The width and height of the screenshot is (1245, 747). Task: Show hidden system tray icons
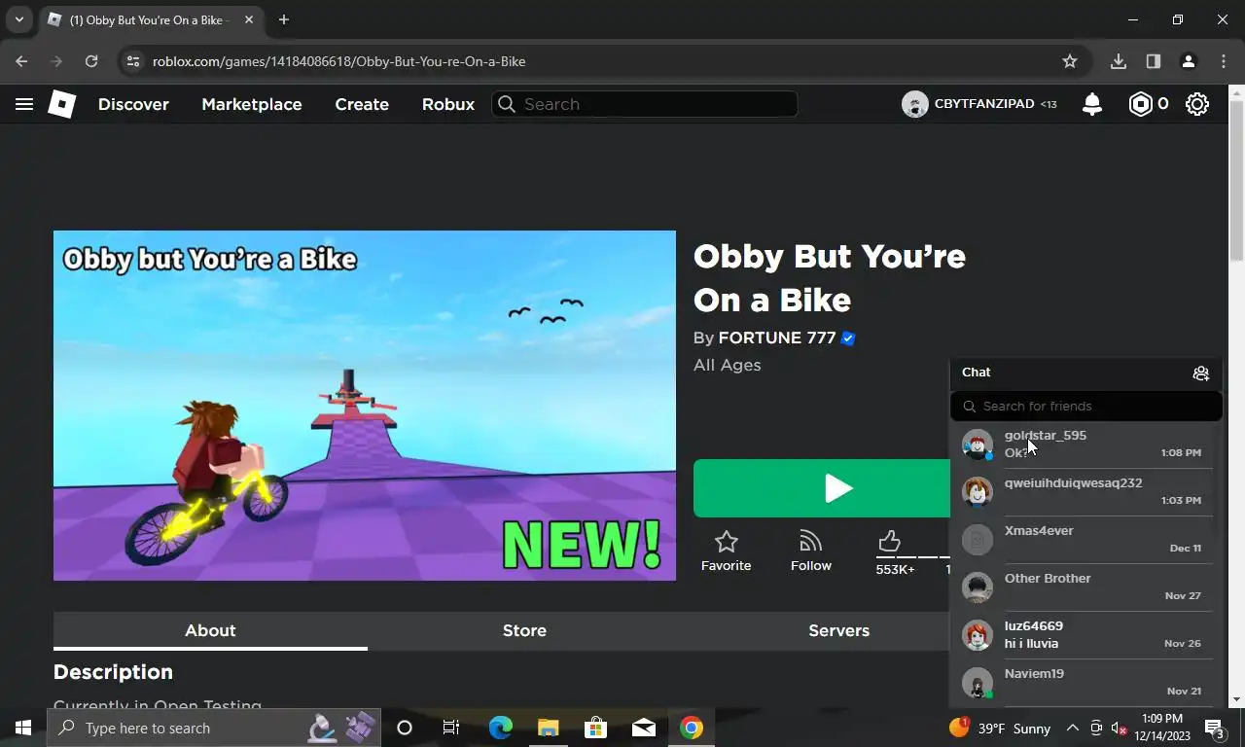[1073, 728]
